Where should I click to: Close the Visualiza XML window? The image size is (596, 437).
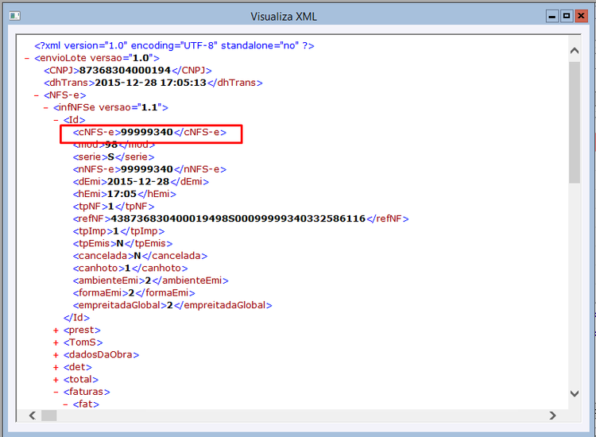[581, 17]
